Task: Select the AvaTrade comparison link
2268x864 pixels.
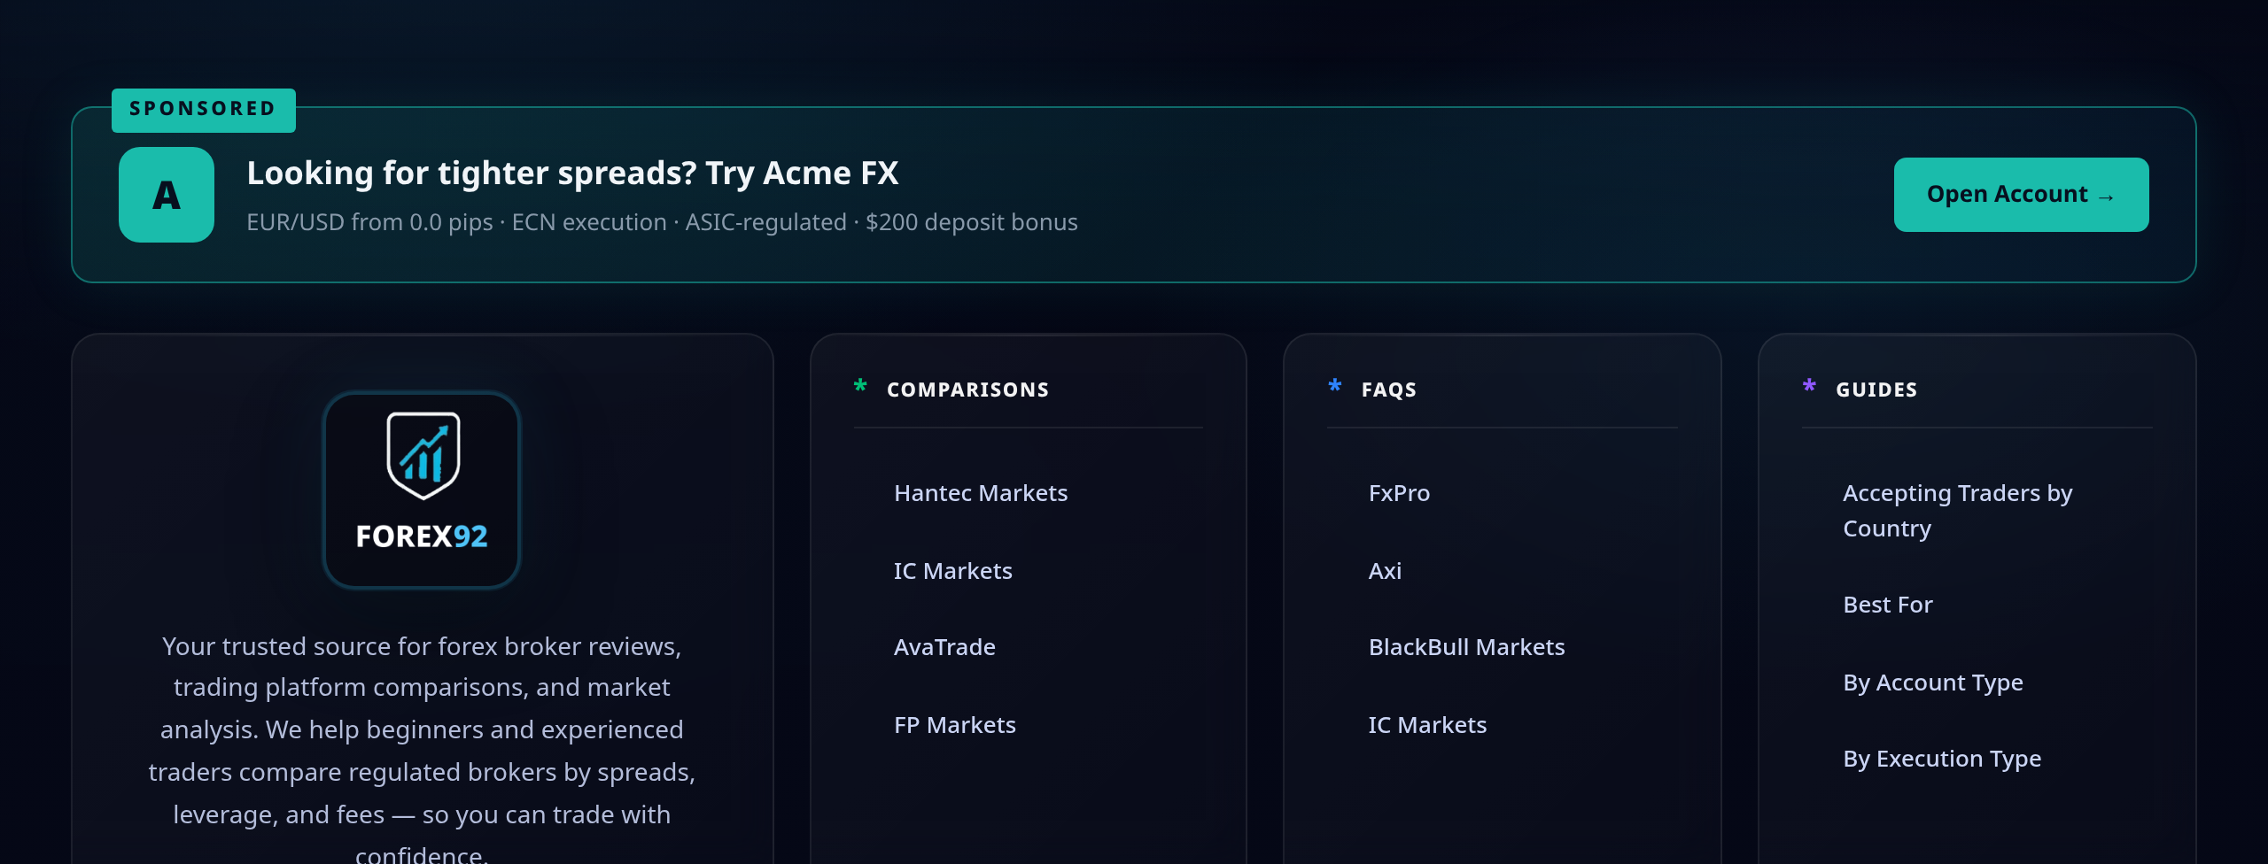Action: (944, 647)
